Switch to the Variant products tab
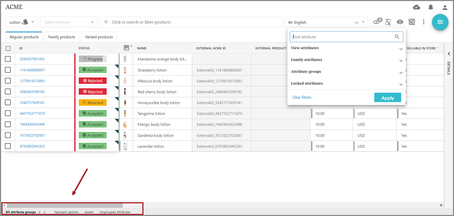The width and height of the screenshot is (454, 216). 99,37
